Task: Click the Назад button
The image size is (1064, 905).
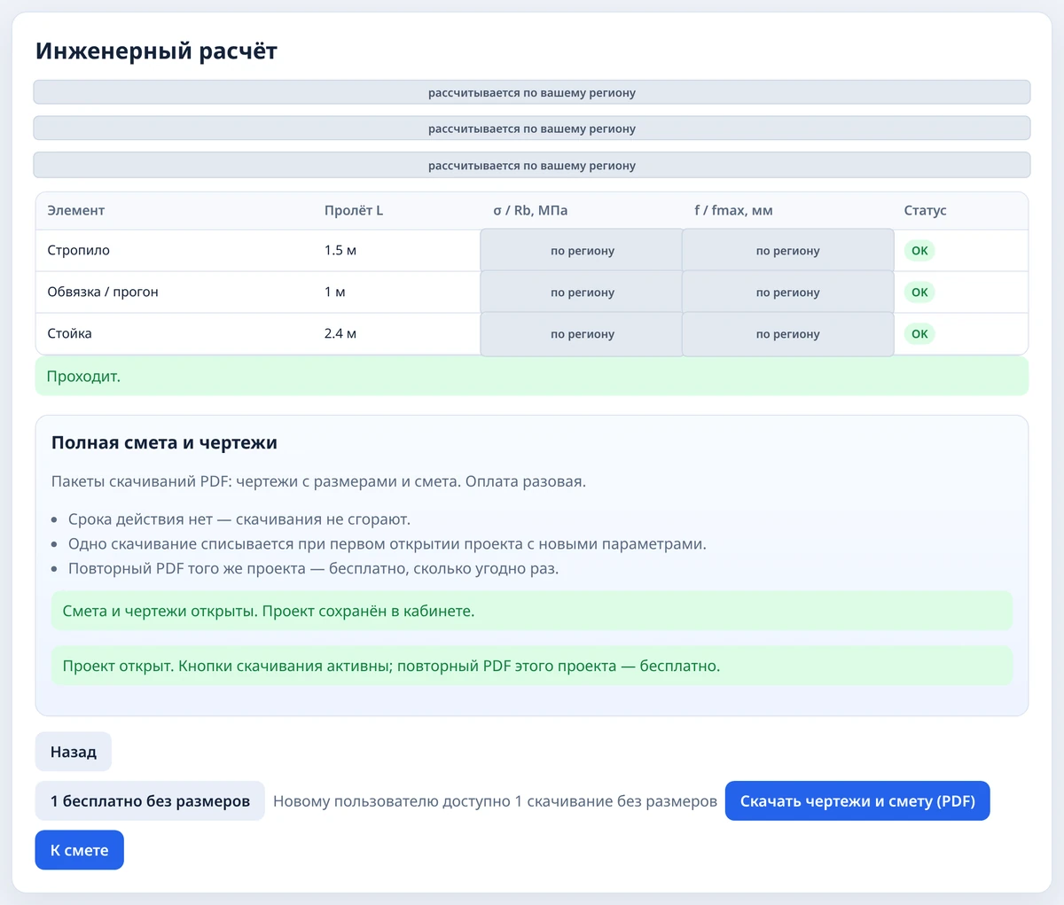Action: click(74, 752)
